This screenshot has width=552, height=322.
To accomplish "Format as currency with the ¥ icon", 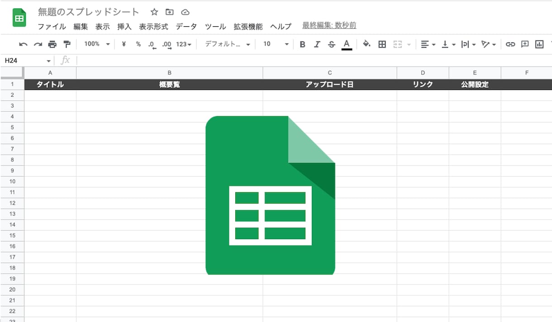I will pos(124,44).
